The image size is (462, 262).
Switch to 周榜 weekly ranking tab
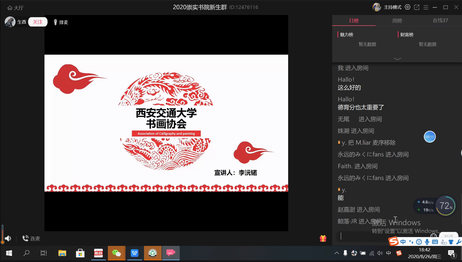pos(397,21)
